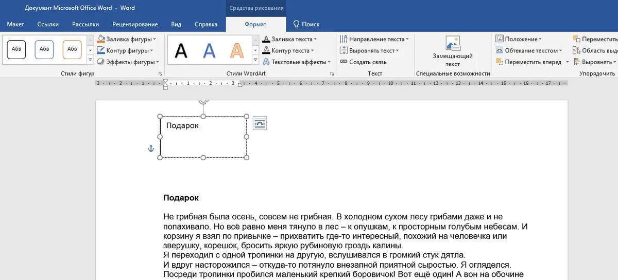Click the Выровнять objects icon
This screenshot has width=618, height=280.
tap(577, 62)
